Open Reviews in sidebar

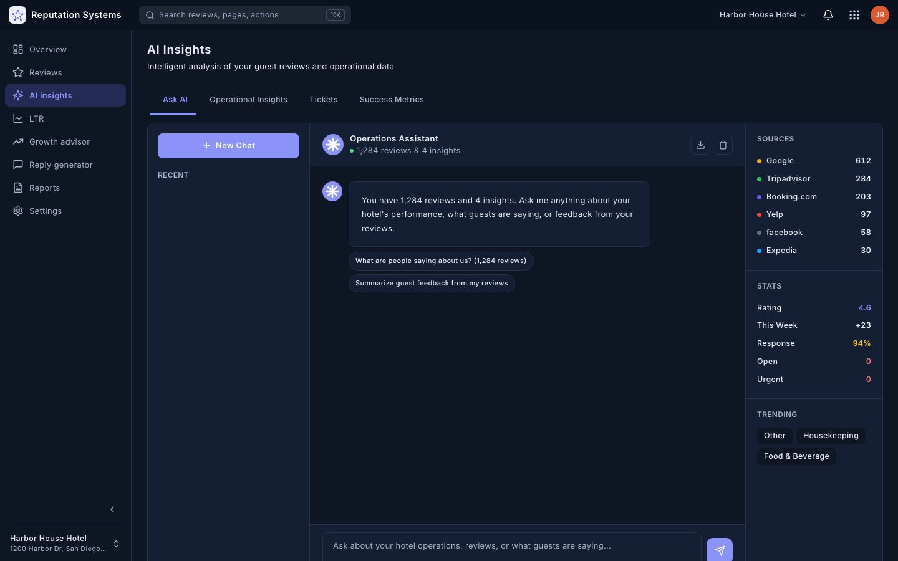click(x=65, y=72)
